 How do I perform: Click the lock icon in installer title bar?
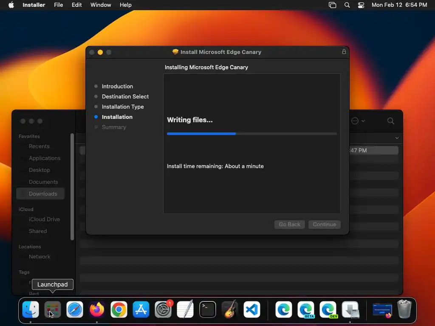[344, 52]
